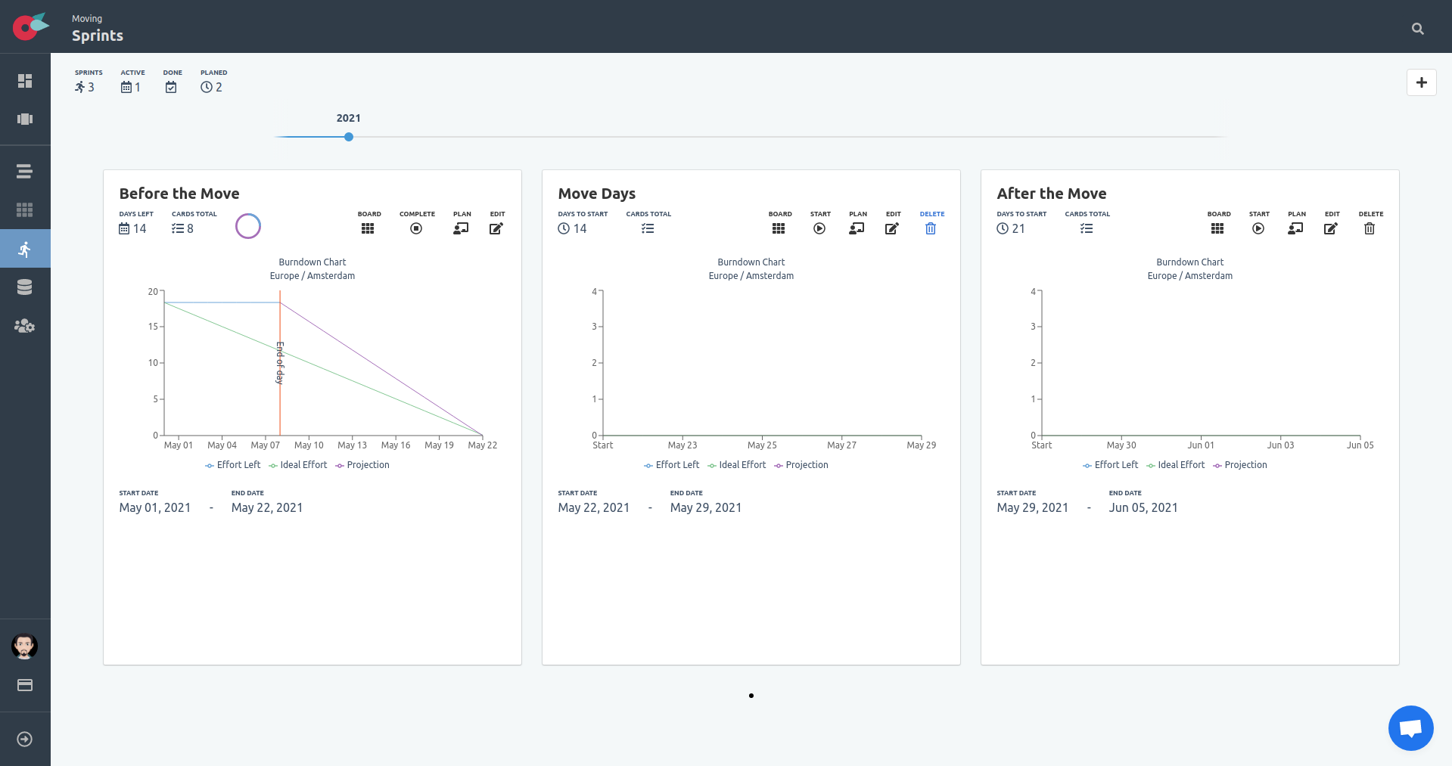Viewport: 1452px width, 766px height.
Task: Toggle Projection legend in After the Move chart
Action: [x=1240, y=465]
